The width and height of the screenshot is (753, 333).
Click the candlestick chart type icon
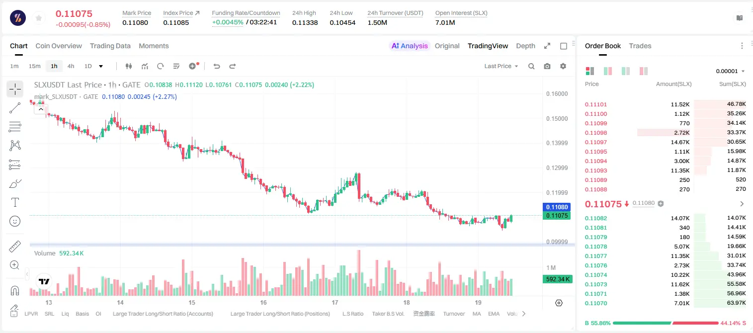point(129,66)
